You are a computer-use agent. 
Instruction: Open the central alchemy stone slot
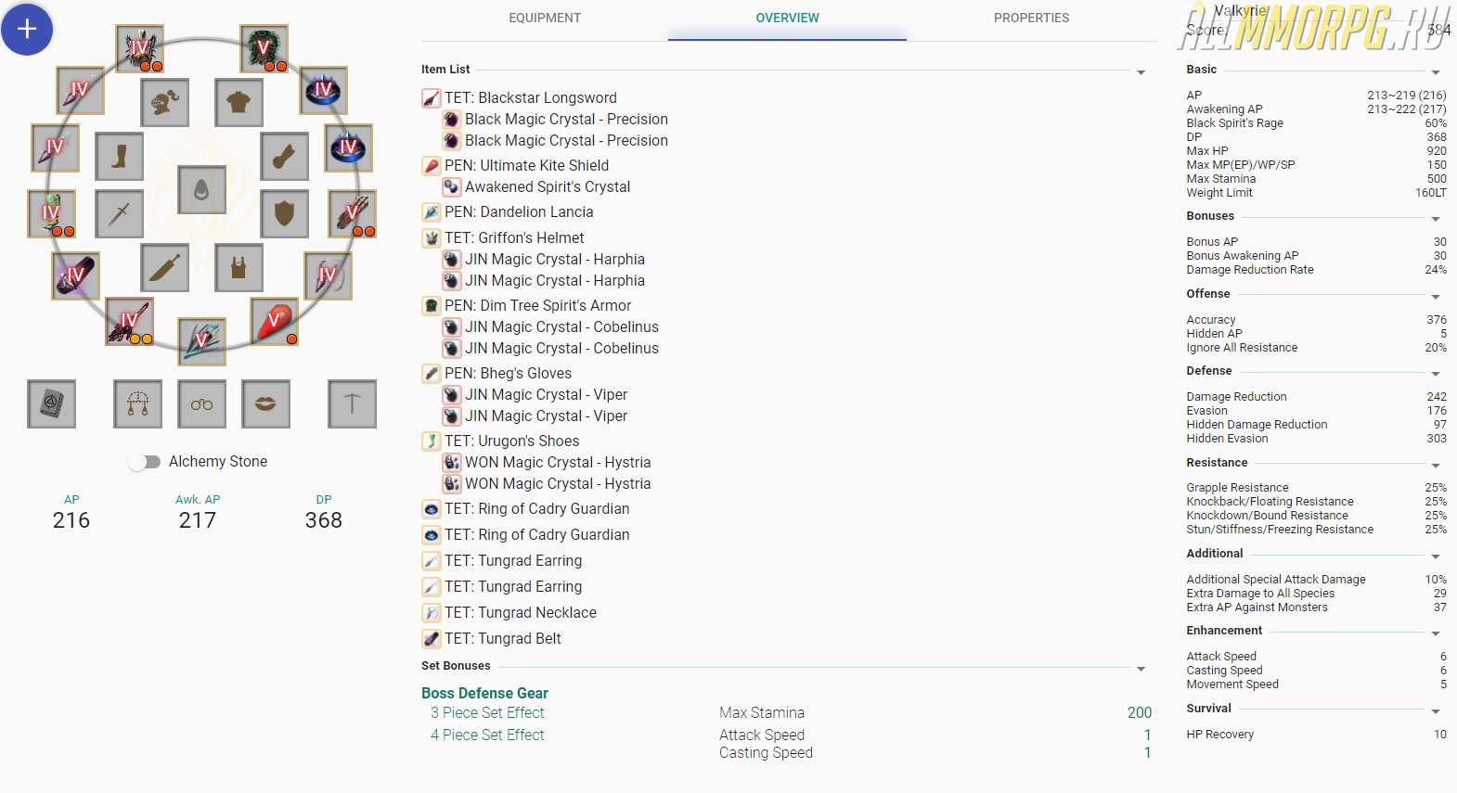(201, 189)
